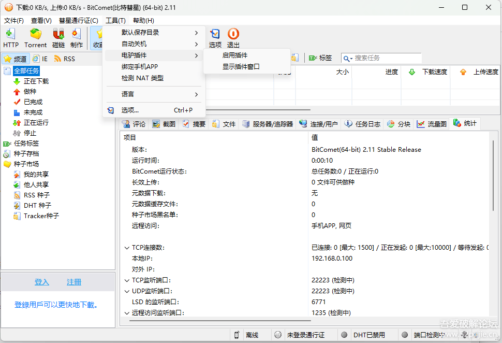This screenshot has height=343, width=502.
Task: Sort by the 上传速度 column header
Action: [476, 72]
